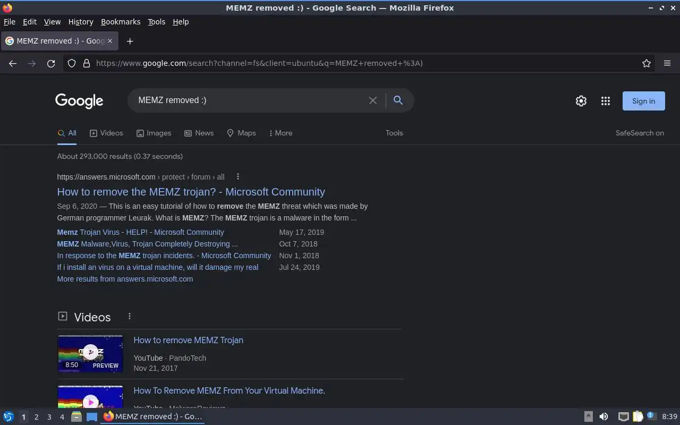Switch to the News search tab
Screen dimensions: 680x425
(x=199, y=133)
